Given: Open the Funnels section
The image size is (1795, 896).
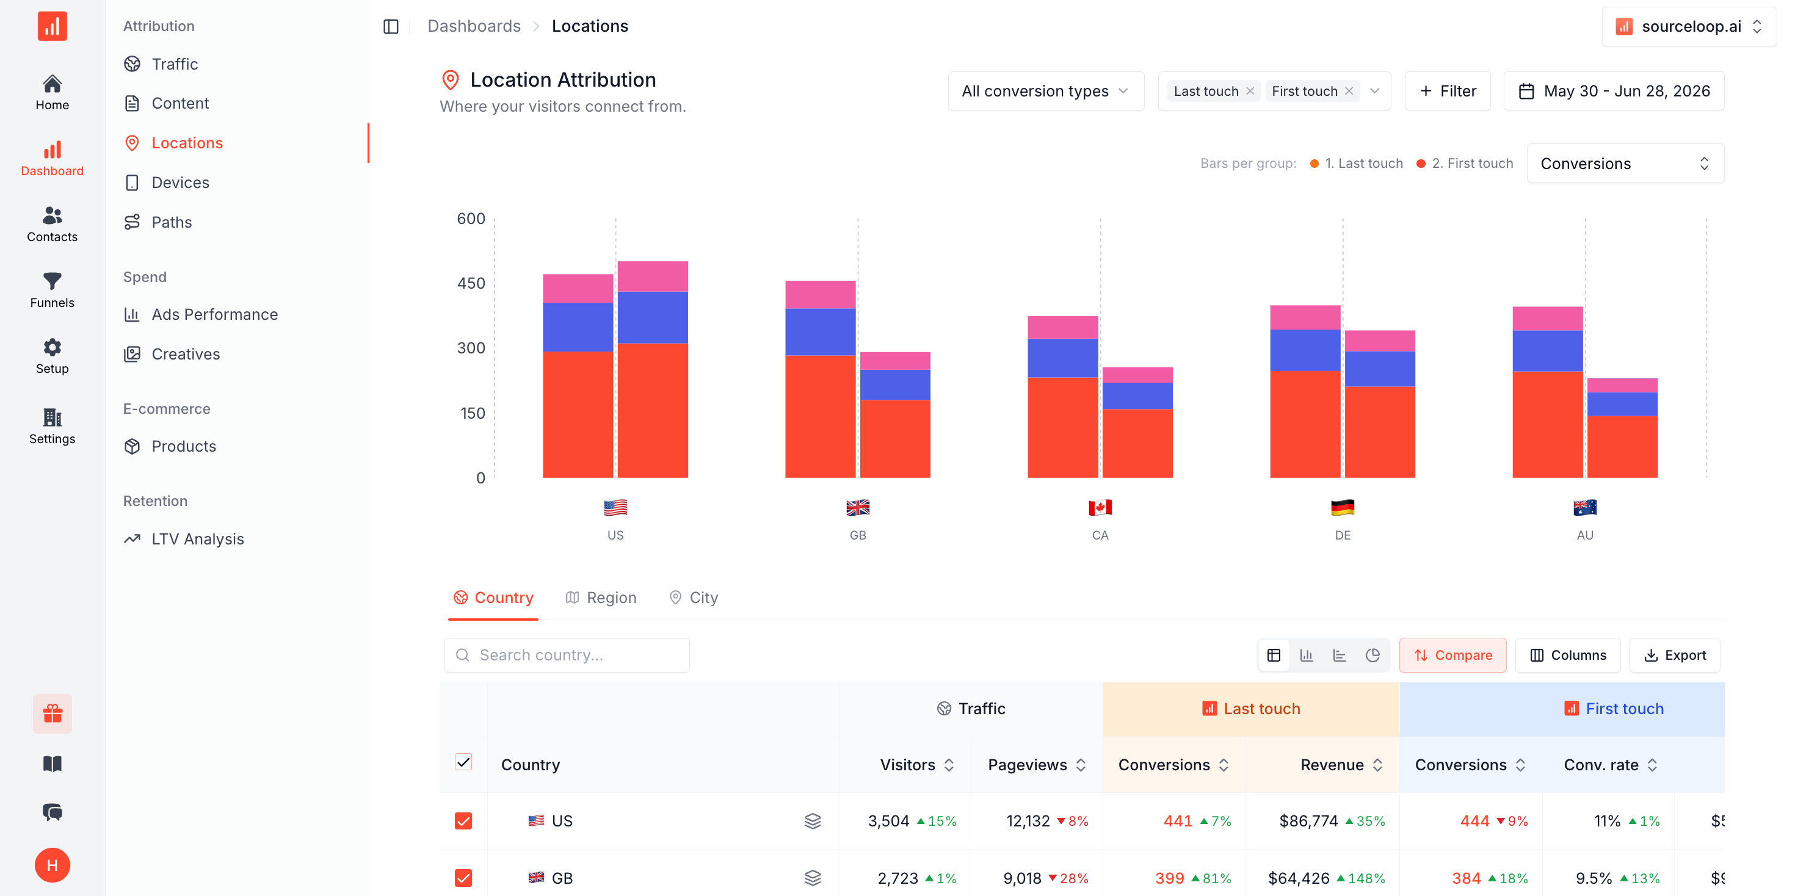Looking at the screenshot, I should click(x=53, y=291).
